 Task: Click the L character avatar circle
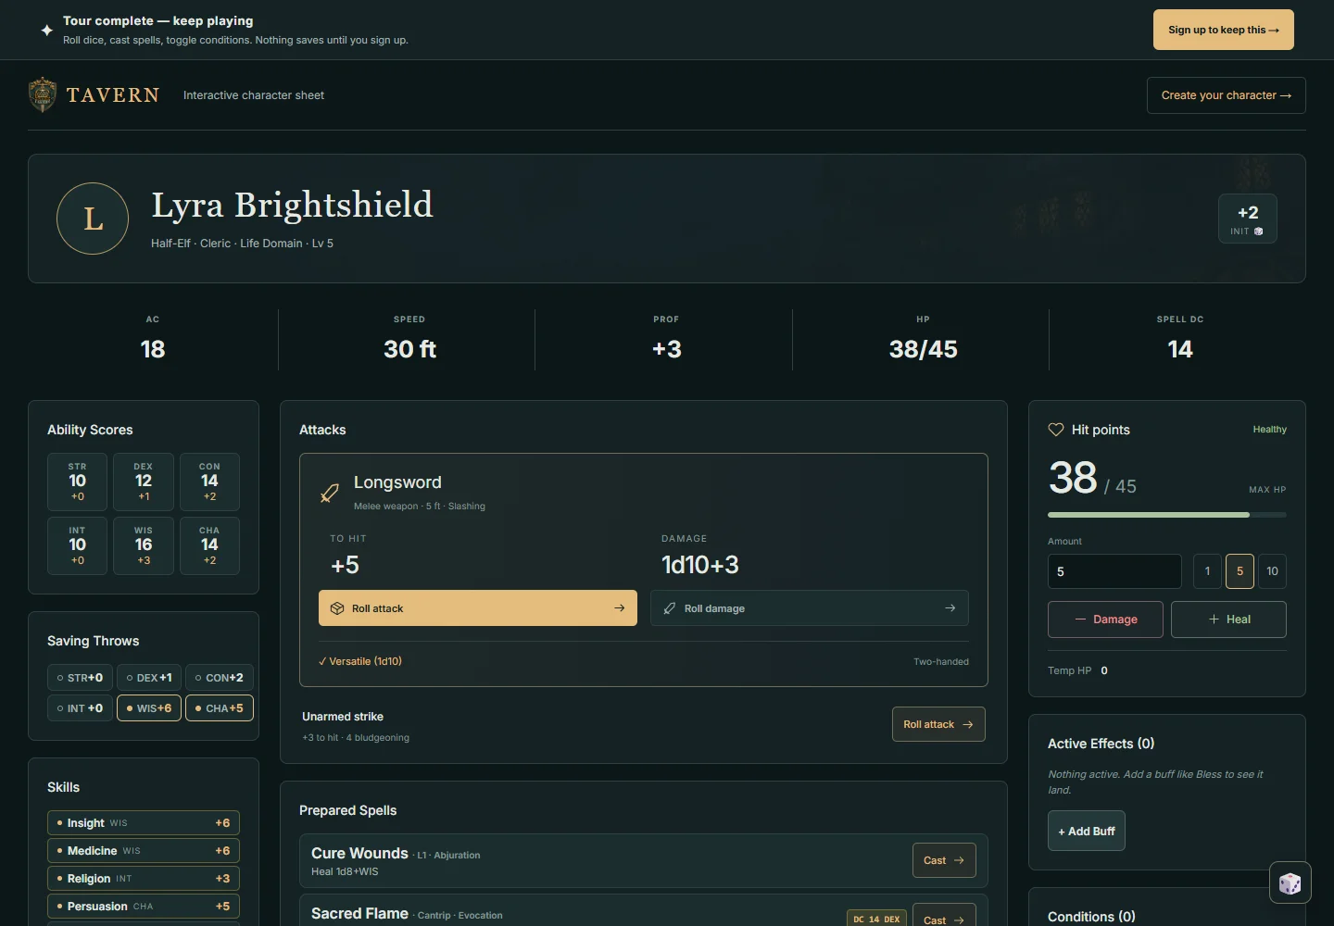click(93, 219)
